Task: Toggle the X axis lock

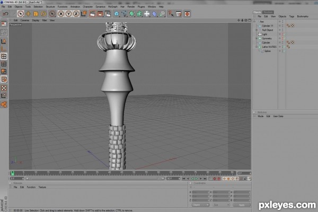Action: [x=61, y=14]
